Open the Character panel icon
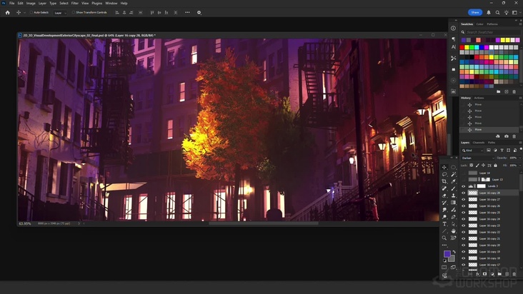Image resolution: width=523 pixels, height=294 pixels. [453, 47]
